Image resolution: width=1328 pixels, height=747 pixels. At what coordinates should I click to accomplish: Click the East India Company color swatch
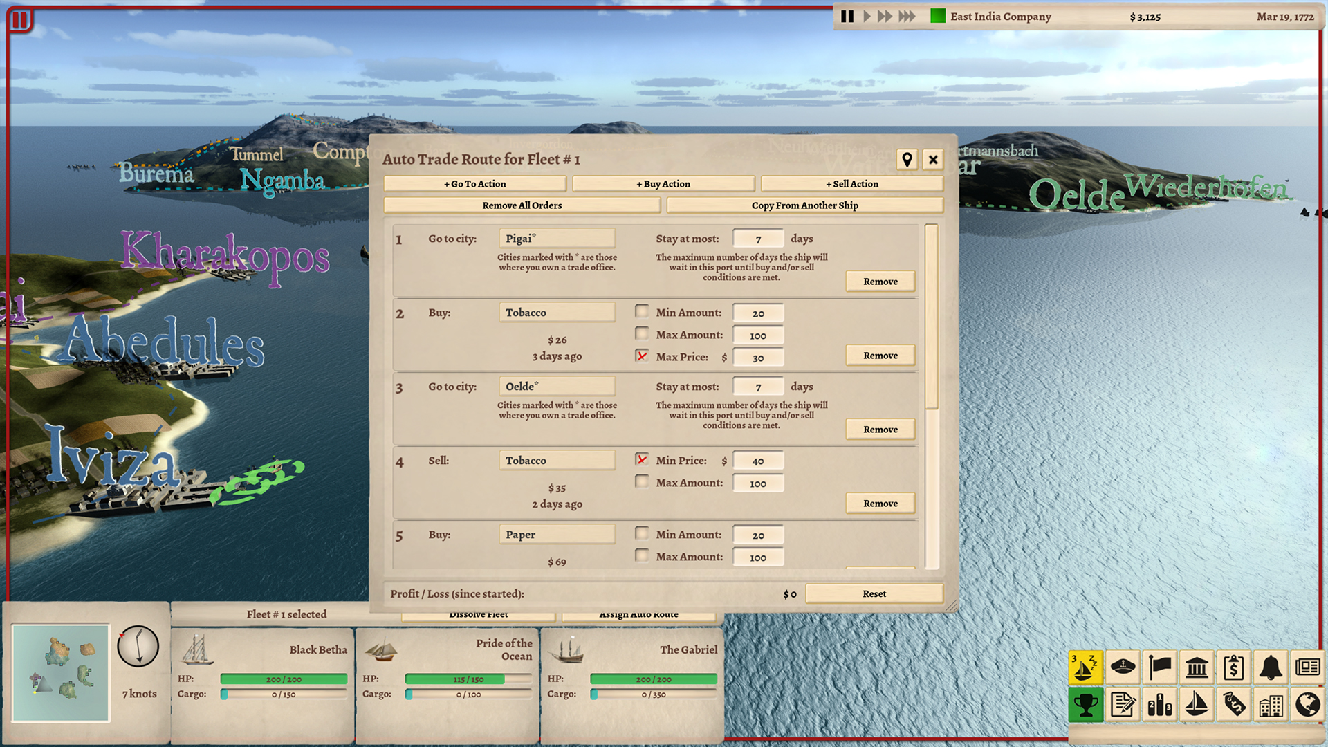(937, 16)
